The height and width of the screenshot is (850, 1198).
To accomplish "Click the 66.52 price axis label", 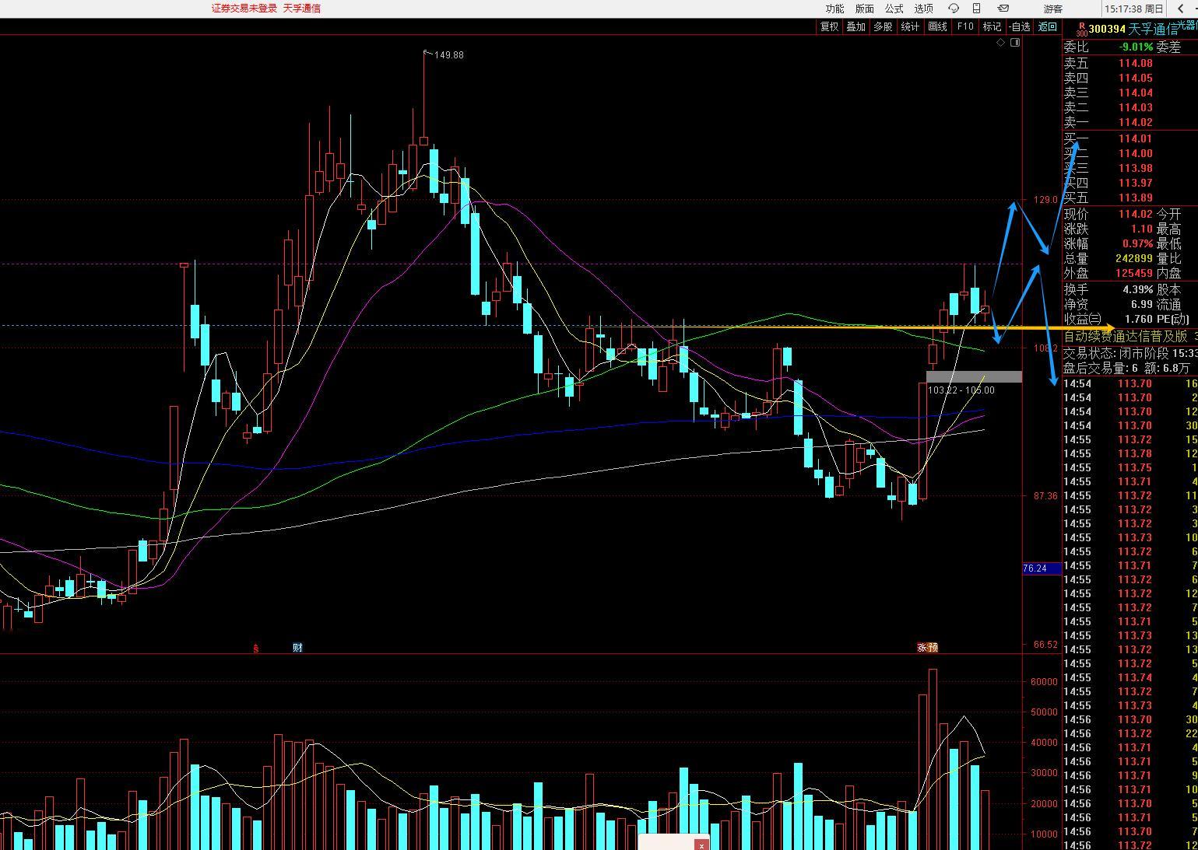I will (1045, 645).
